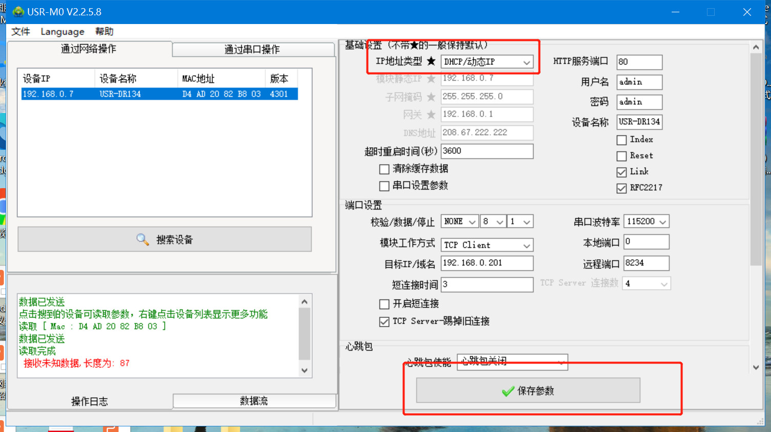Click the 设备IP column header
The image size is (771, 432).
58,78
